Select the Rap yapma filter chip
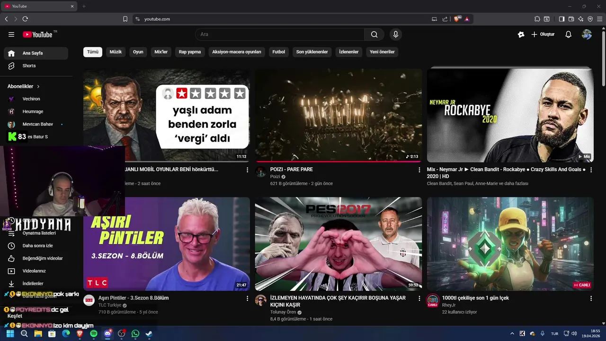 click(x=190, y=52)
